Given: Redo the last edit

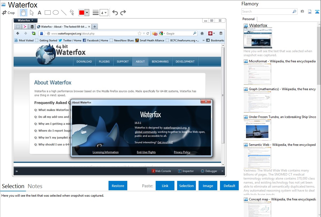Looking at the screenshot, I should point(123,13).
